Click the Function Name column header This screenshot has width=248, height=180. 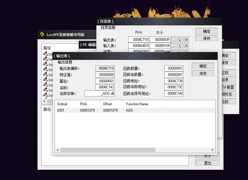(x=169, y=104)
